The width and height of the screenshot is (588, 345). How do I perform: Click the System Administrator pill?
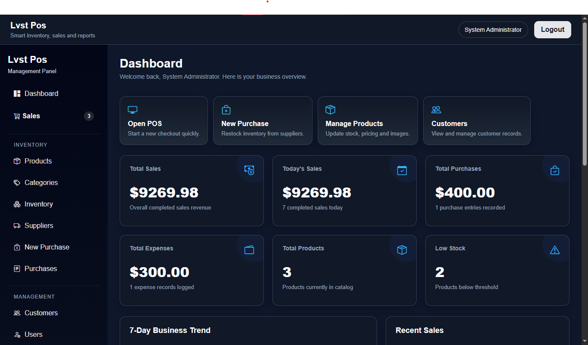pos(493,29)
